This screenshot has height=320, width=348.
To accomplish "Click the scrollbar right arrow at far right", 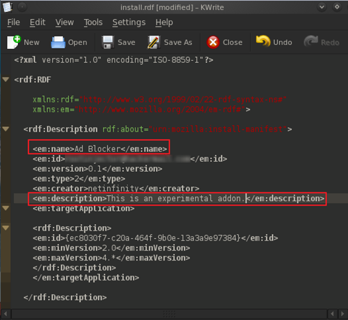I will [x=343, y=314].
